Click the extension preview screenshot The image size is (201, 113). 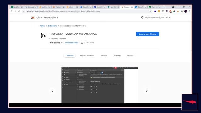point(100,85)
